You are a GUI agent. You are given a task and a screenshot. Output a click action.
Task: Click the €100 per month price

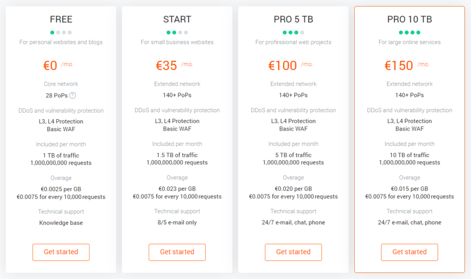283,66
